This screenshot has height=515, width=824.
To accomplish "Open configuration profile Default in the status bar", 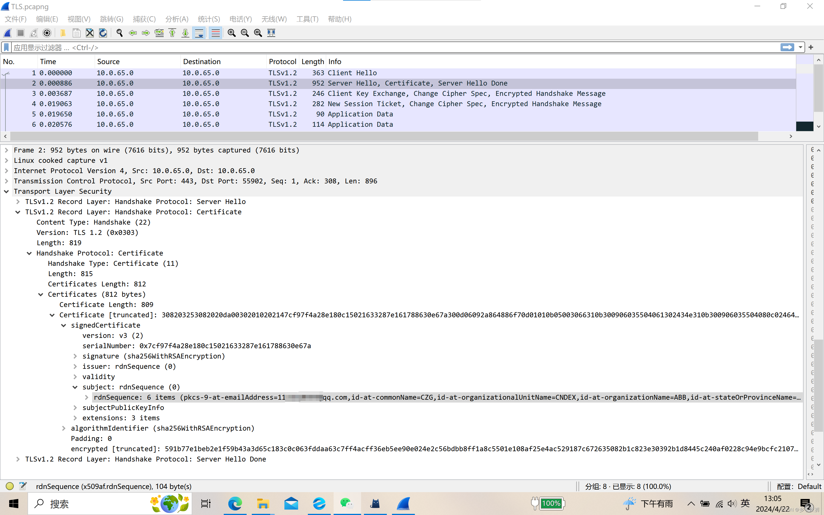I will (799, 486).
